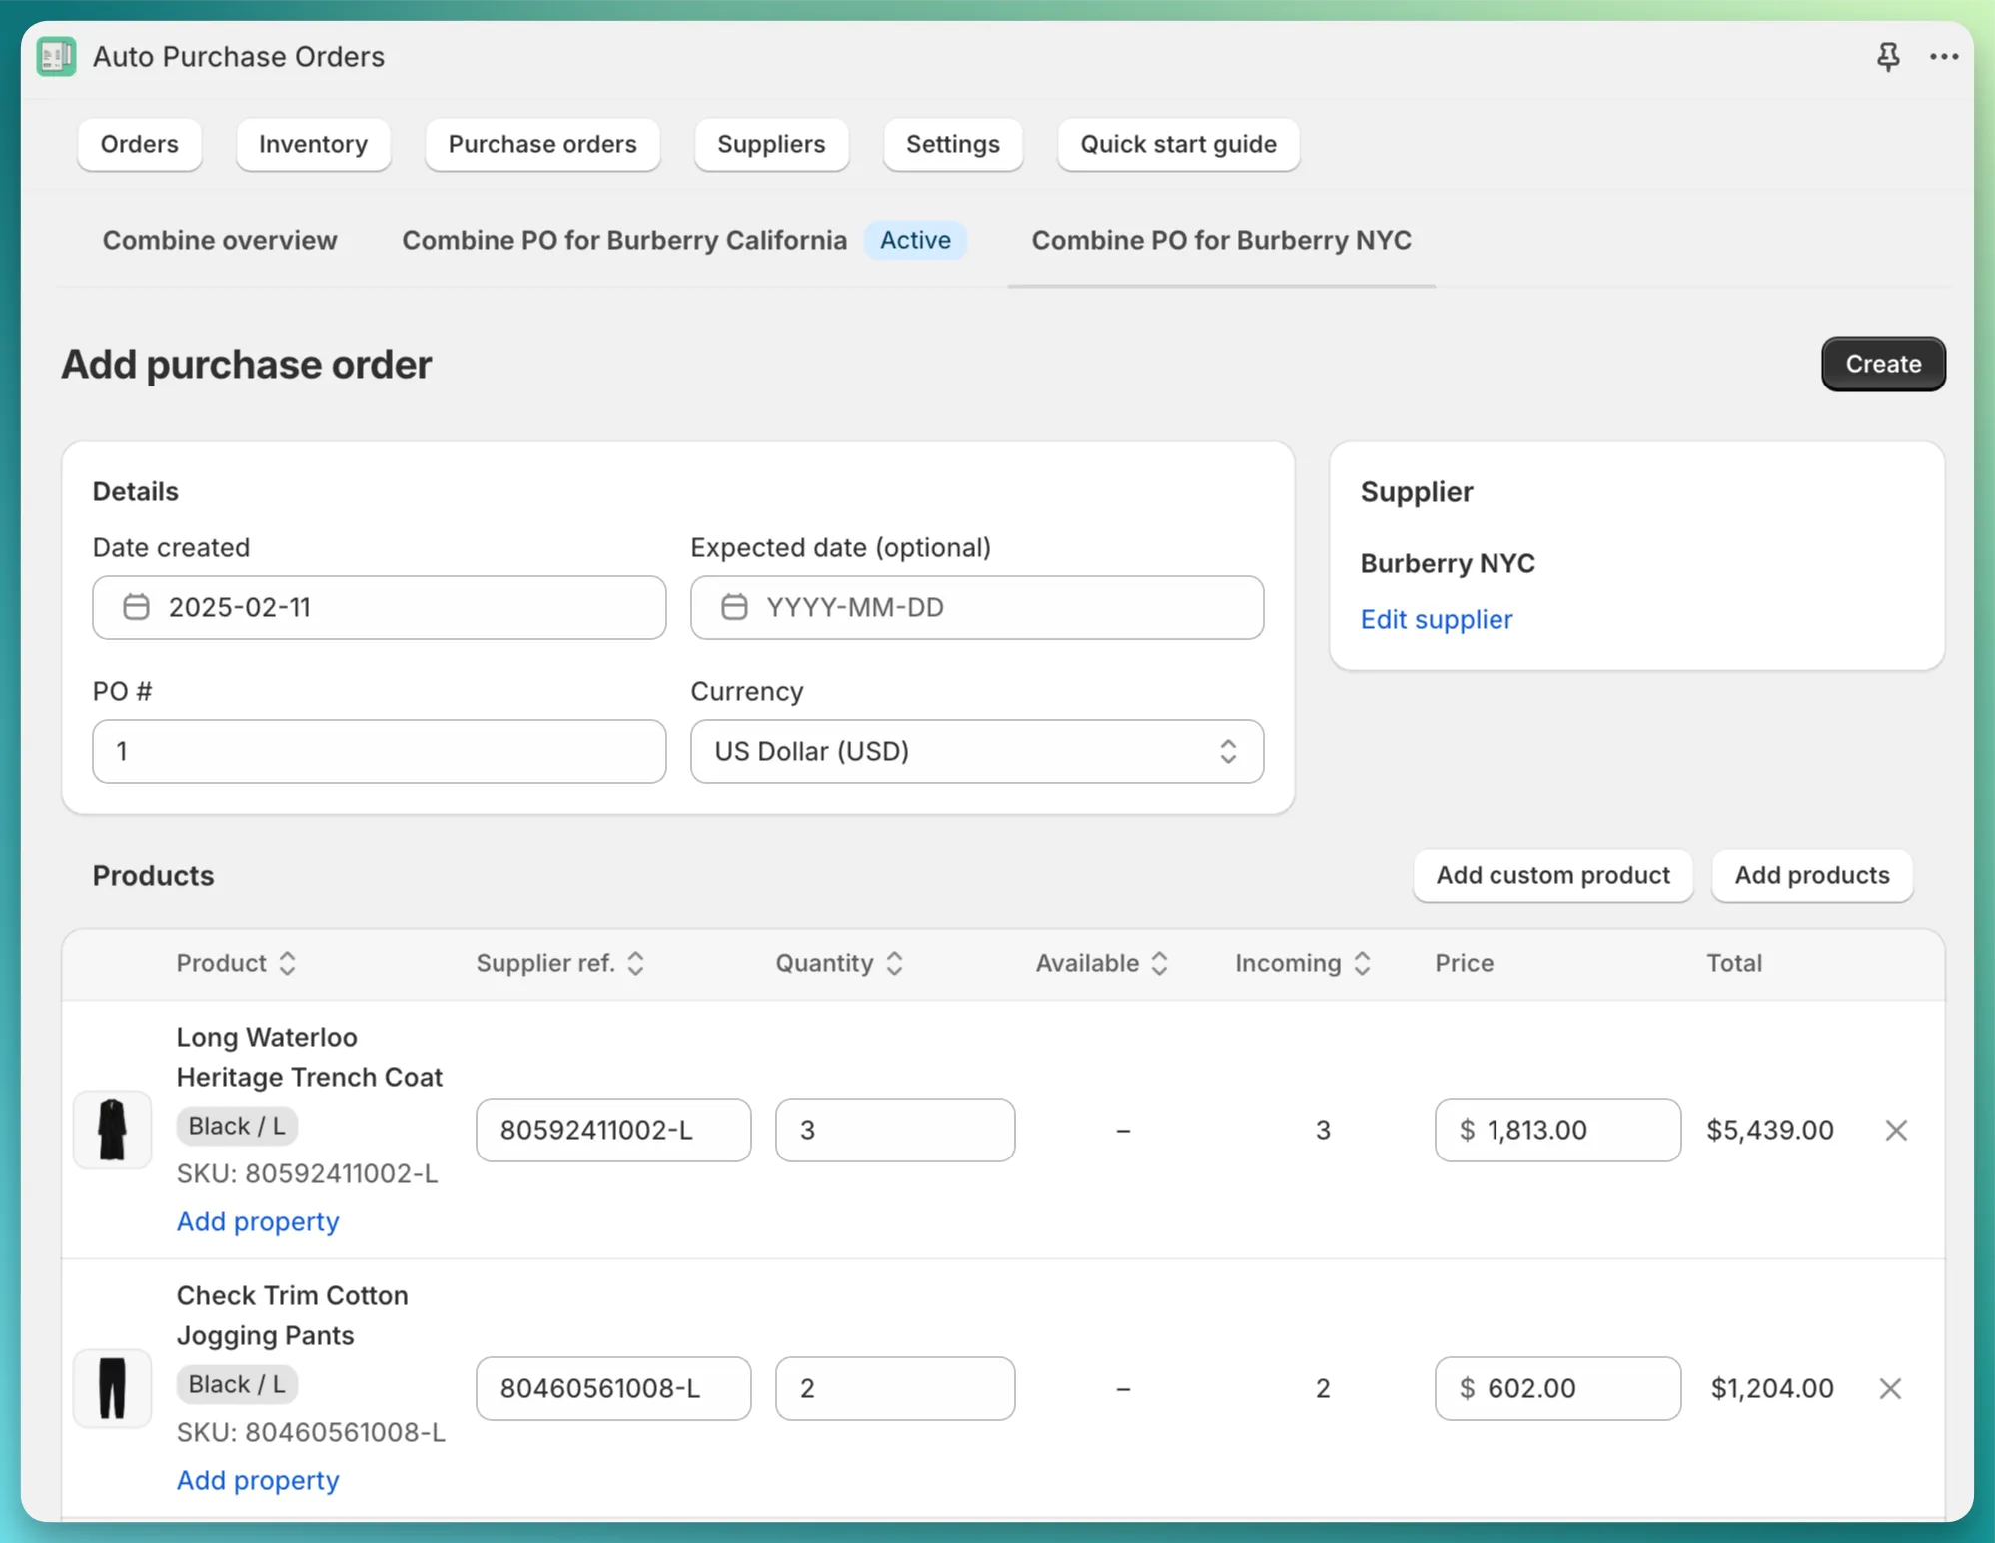Click the Jogging Pants product thumbnail
Viewport: 1995px width, 1543px height.
point(112,1388)
